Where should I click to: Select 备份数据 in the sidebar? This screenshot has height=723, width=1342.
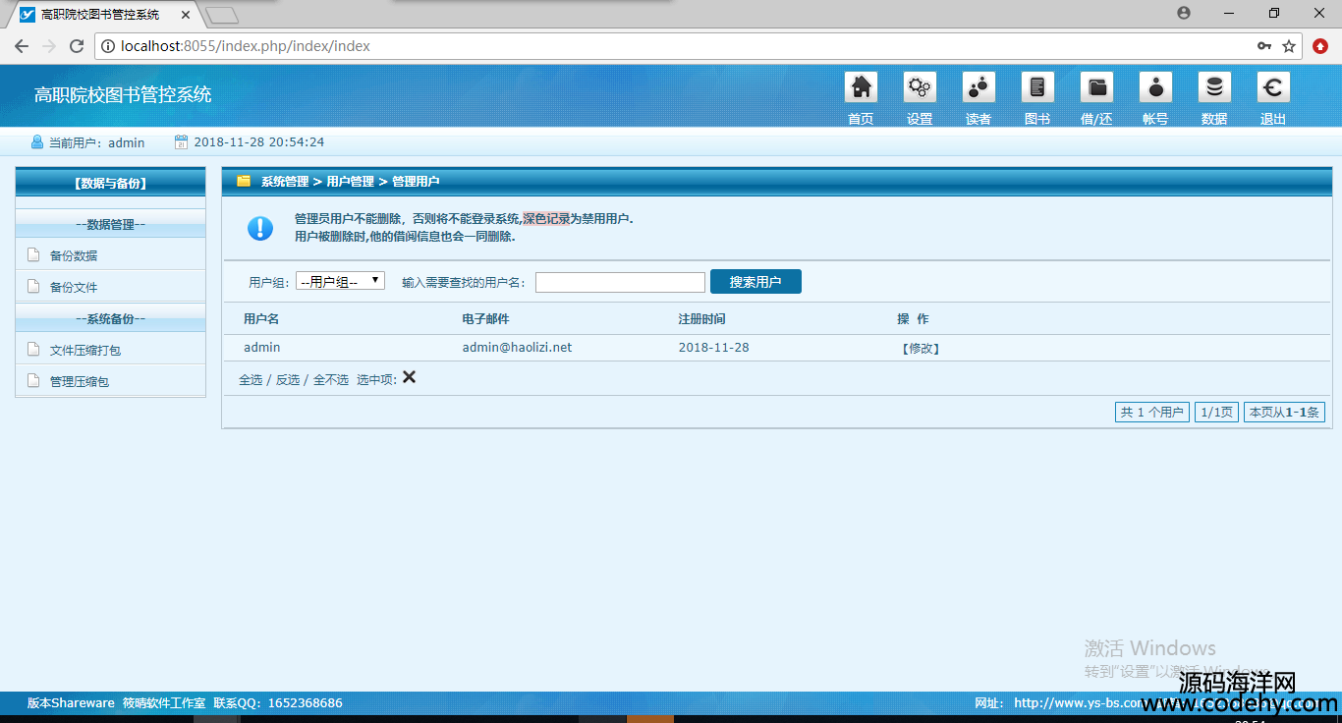(74, 255)
